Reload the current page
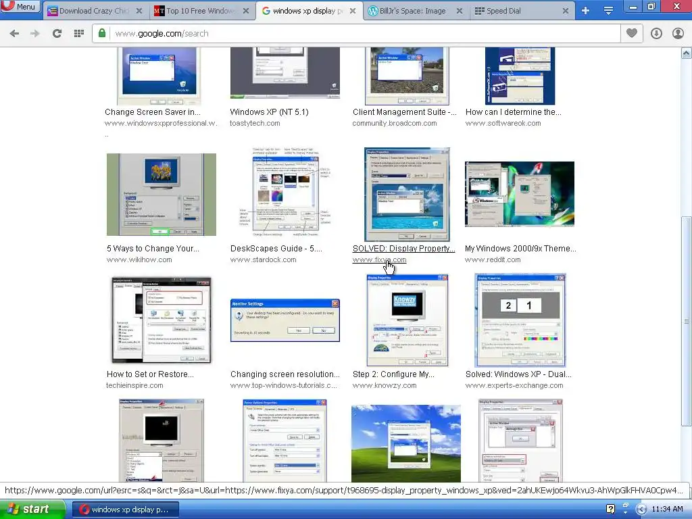Image resolution: width=692 pixels, height=519 pixels. click(x=57, y=34)
